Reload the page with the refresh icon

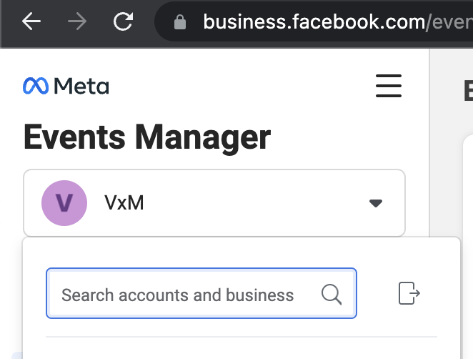tap(124, 22)
